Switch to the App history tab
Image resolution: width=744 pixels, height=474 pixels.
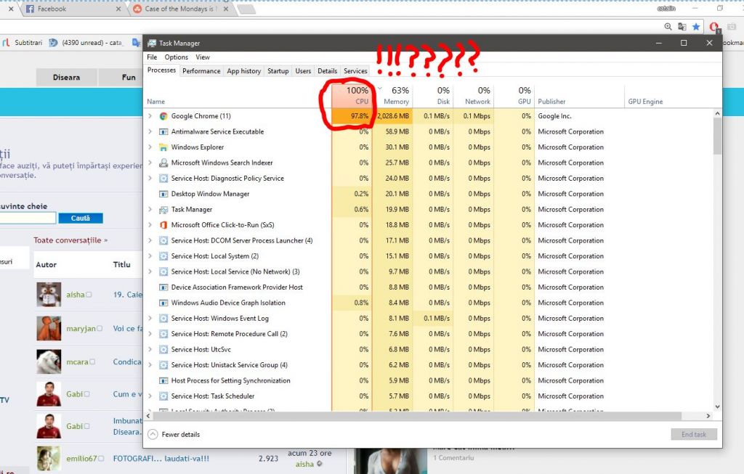point(244,71)
